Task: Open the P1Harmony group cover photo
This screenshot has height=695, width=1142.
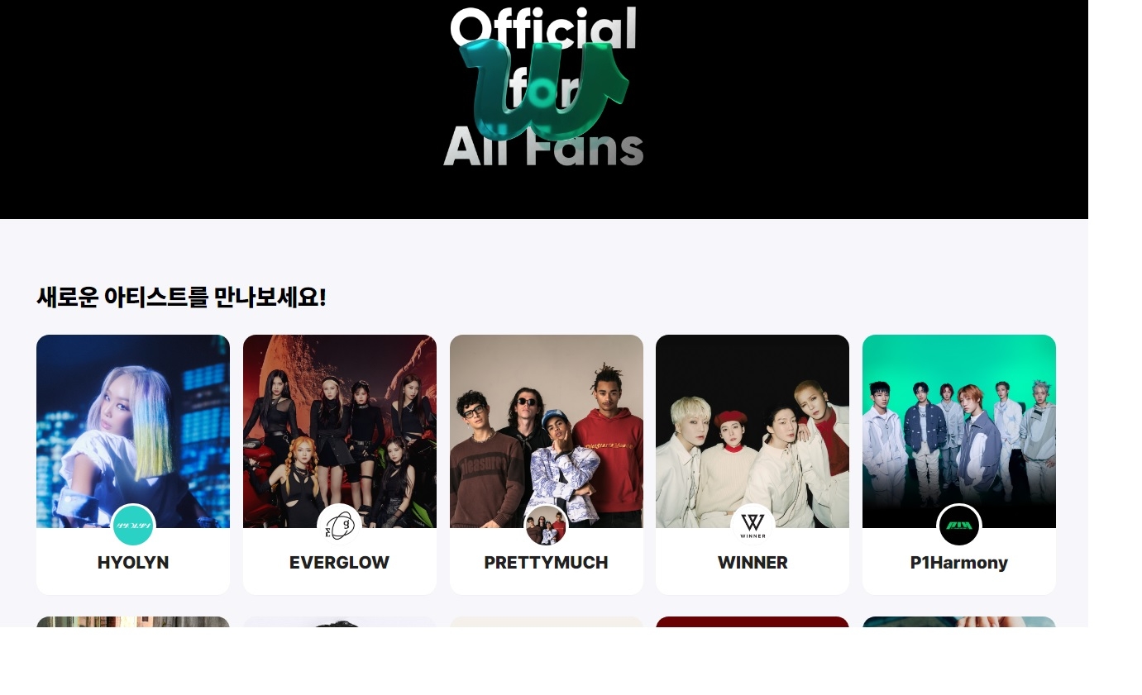Action: click(x=959, y=431)
